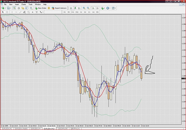Select the Equidistant Channel tool
Screen dimensions: 186x130
point(24,12)
